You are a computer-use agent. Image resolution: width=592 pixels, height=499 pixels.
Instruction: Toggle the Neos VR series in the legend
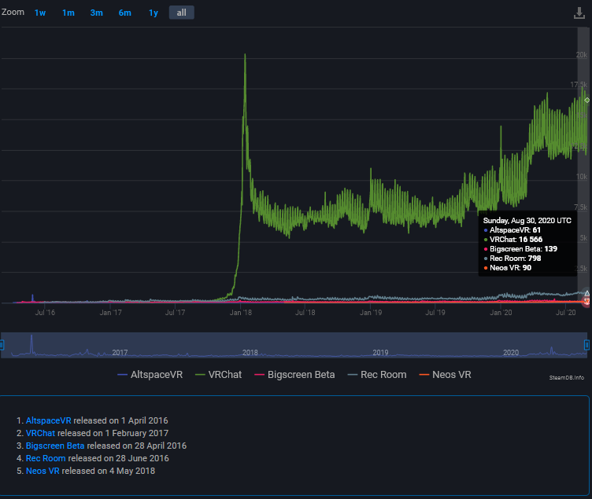click(445, 375)
